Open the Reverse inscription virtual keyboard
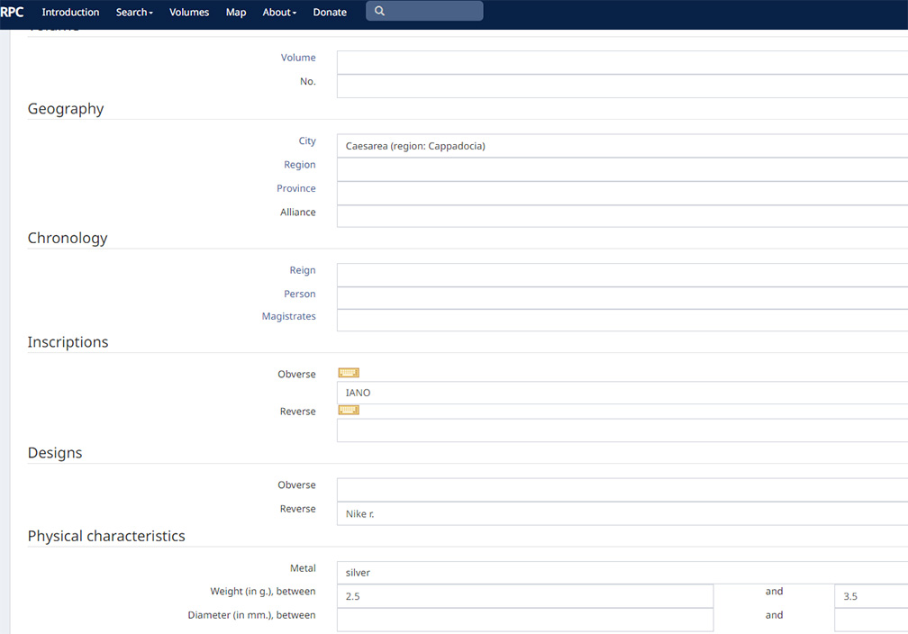Screen dimensions: 908x634 click(349, 410)
